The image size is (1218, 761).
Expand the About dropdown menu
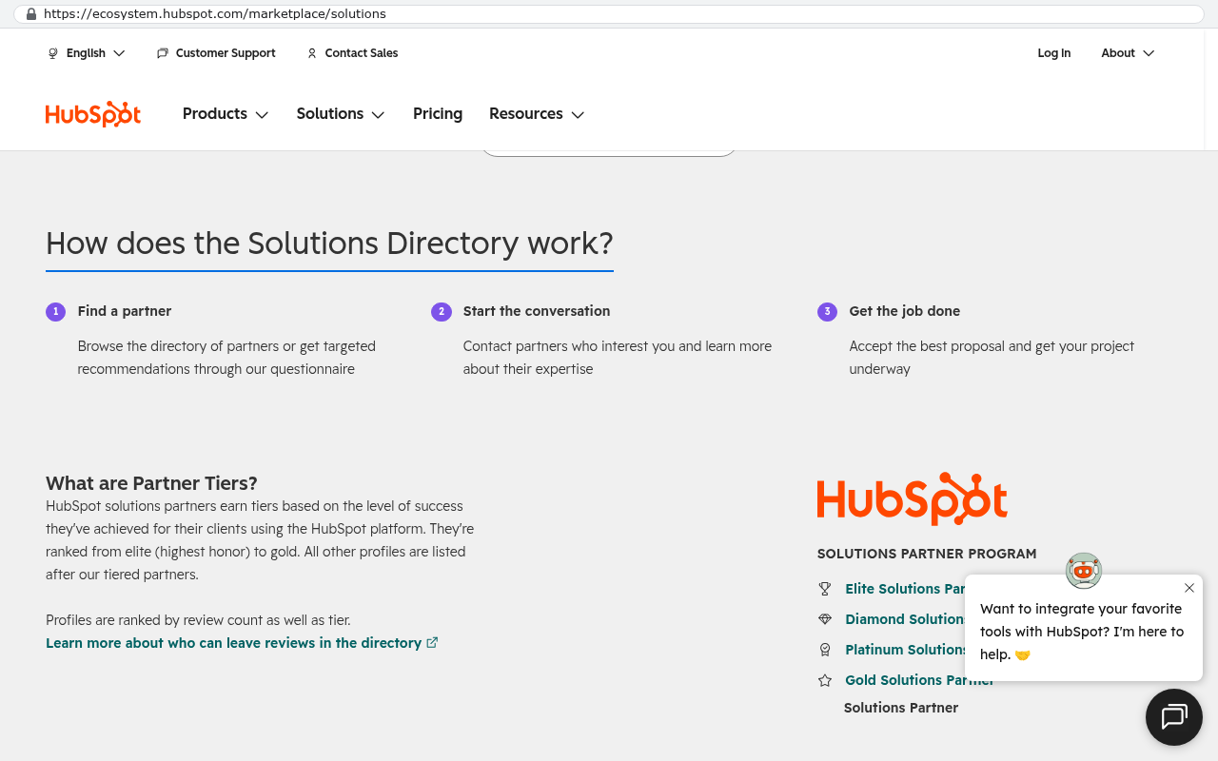1128,53
